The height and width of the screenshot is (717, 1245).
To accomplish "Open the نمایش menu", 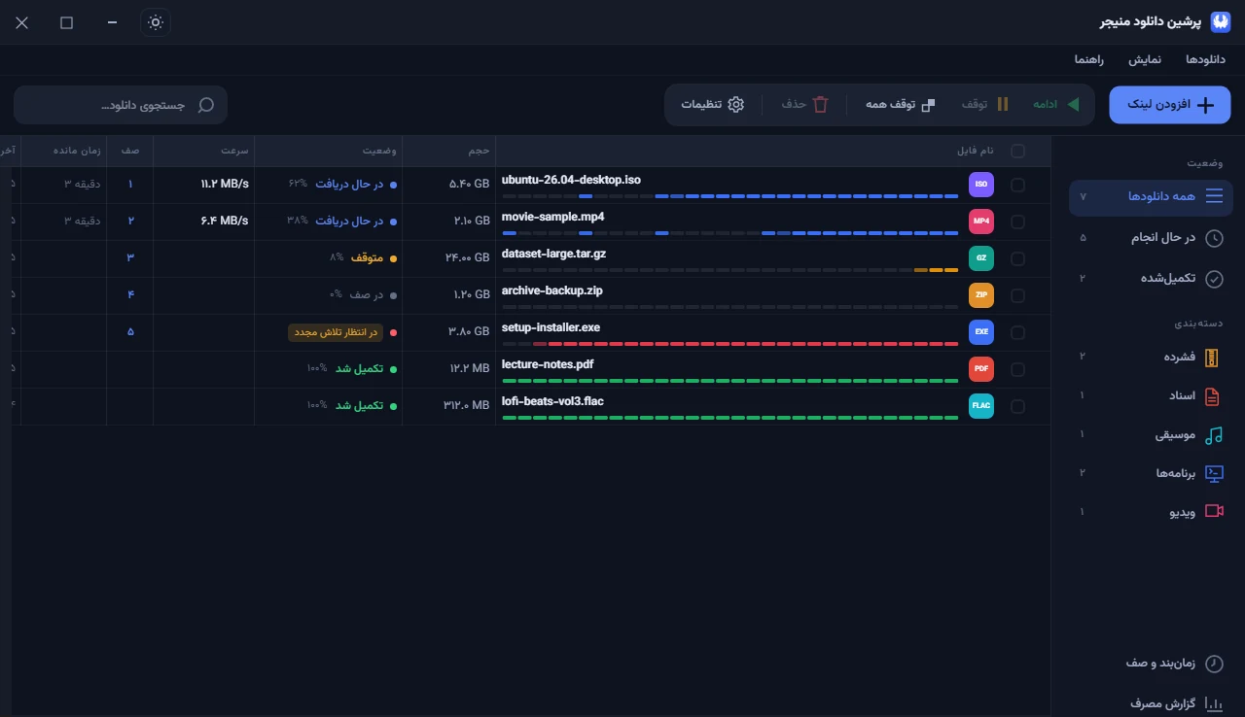I will pyautogui.click(x=1145, y=60).
